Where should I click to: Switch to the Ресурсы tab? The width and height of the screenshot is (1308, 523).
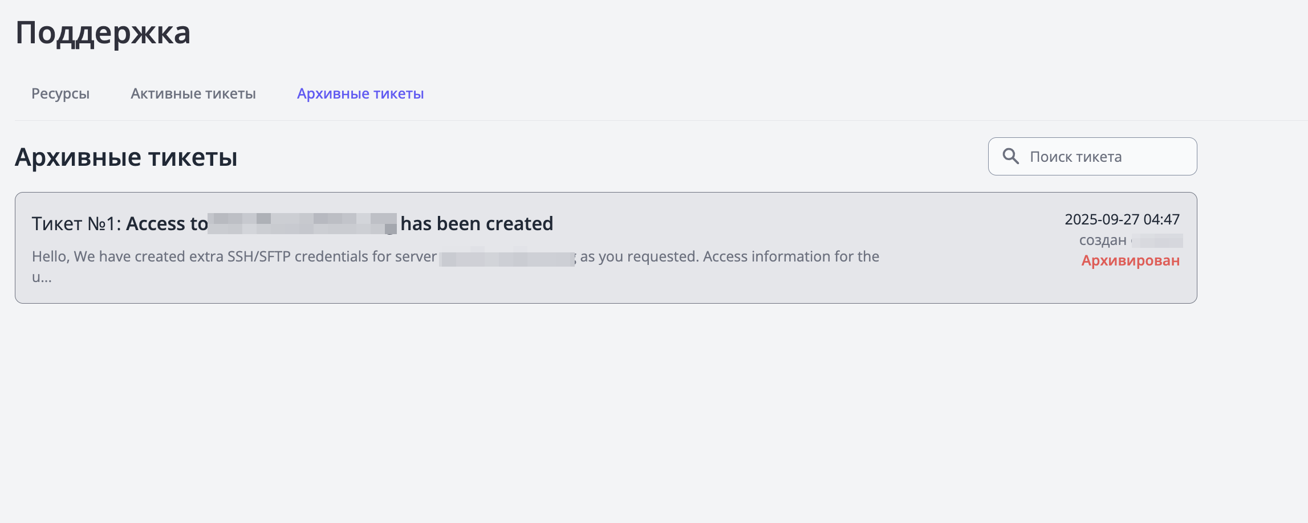tap(60, 93)
